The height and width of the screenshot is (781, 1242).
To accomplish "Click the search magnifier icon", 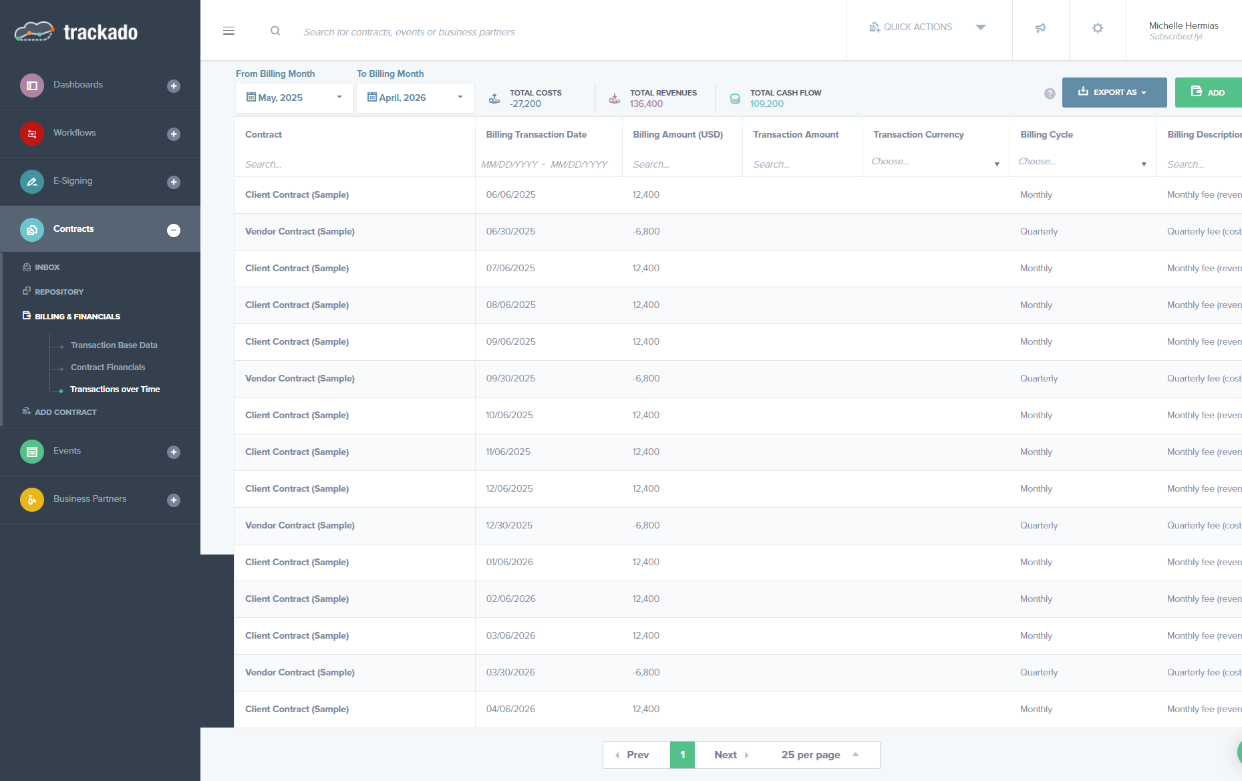I will tap(275, 31).
